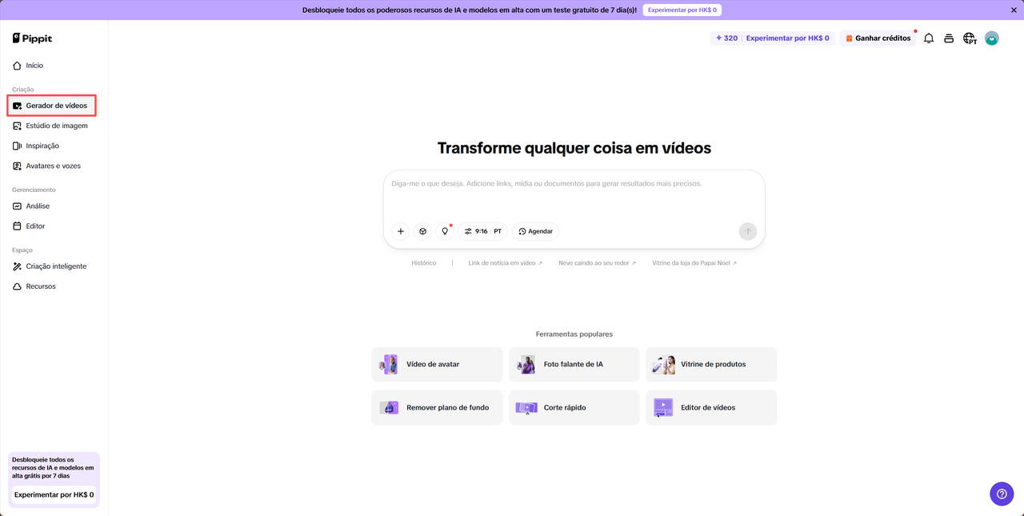Open Criação inteligente workspace
This screenshot has height=516, width=1024.
[55, 266]
